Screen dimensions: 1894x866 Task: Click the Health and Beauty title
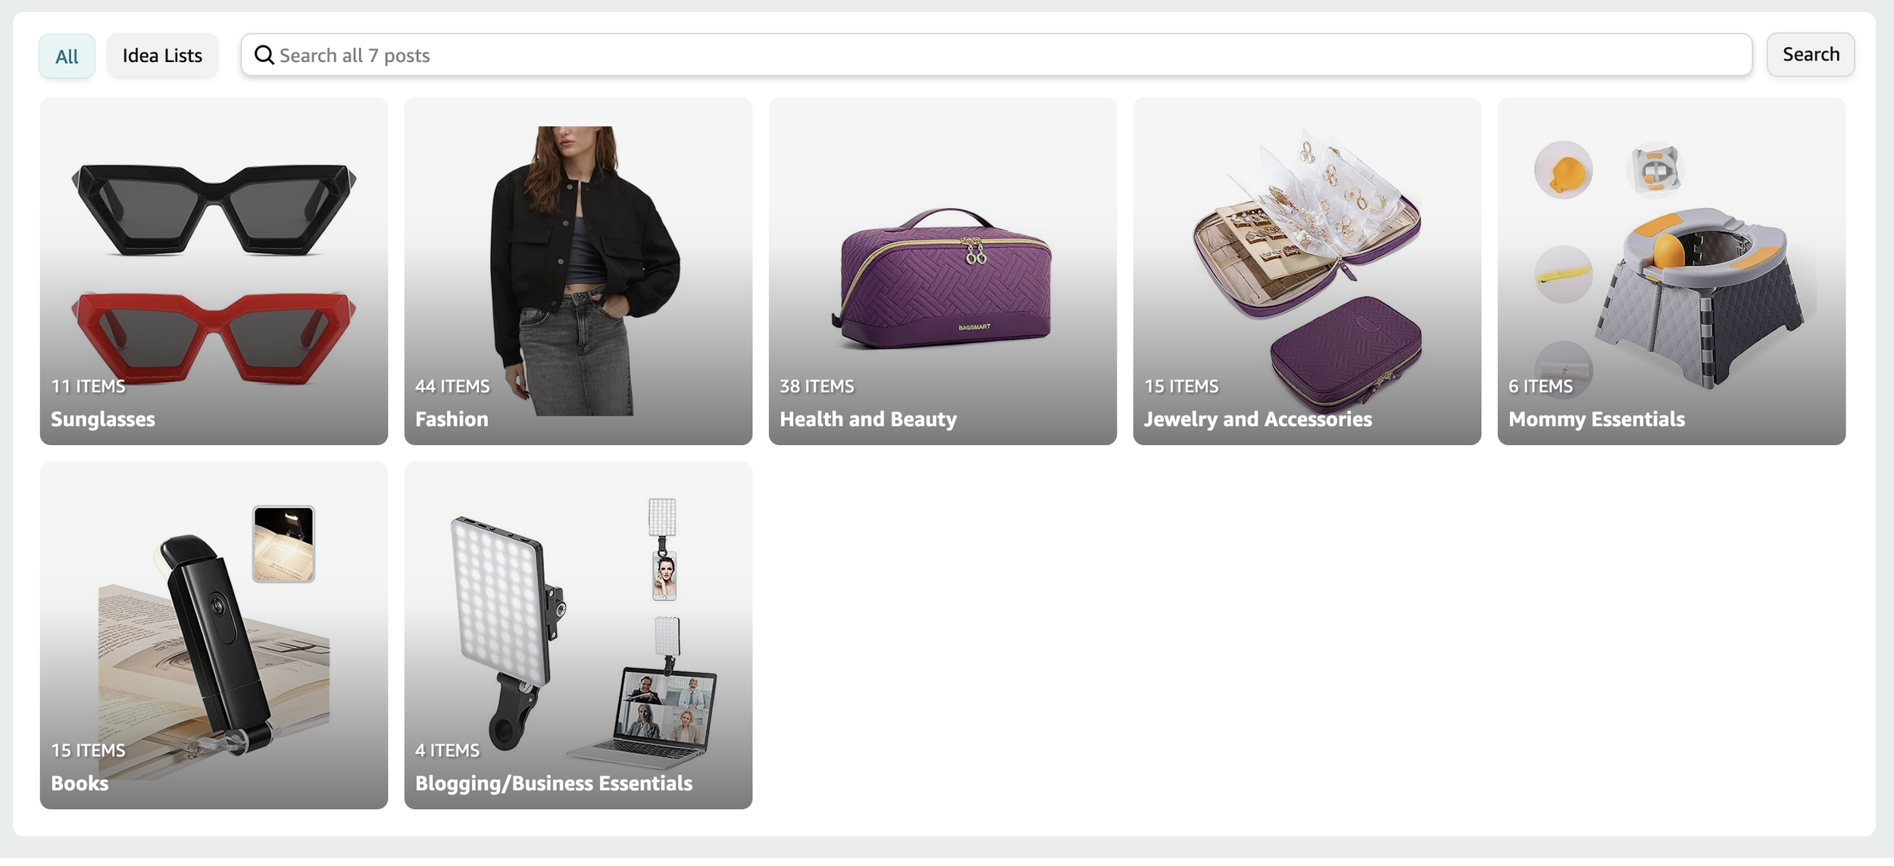[868, 419]
